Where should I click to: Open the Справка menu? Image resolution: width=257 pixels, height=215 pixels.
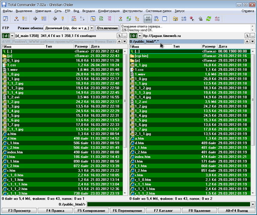pos(248,11)
